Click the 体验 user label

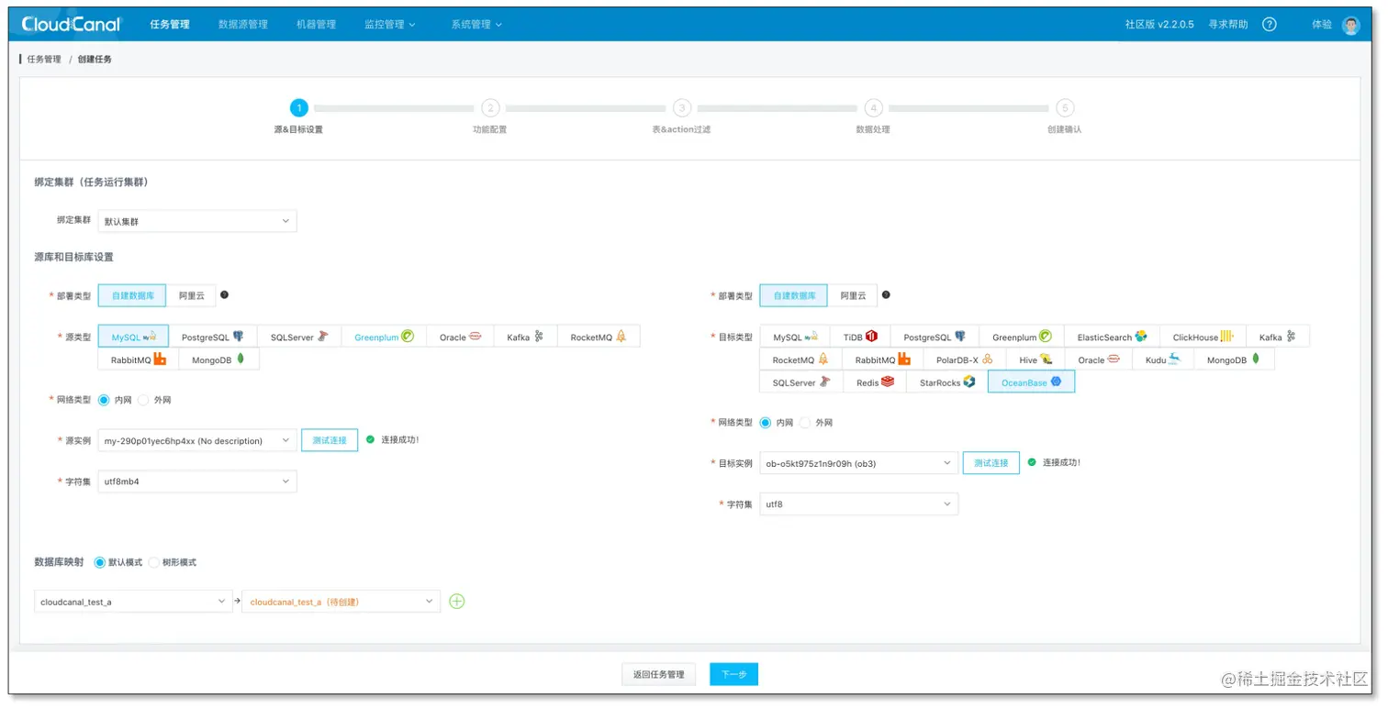[1322, 25]
